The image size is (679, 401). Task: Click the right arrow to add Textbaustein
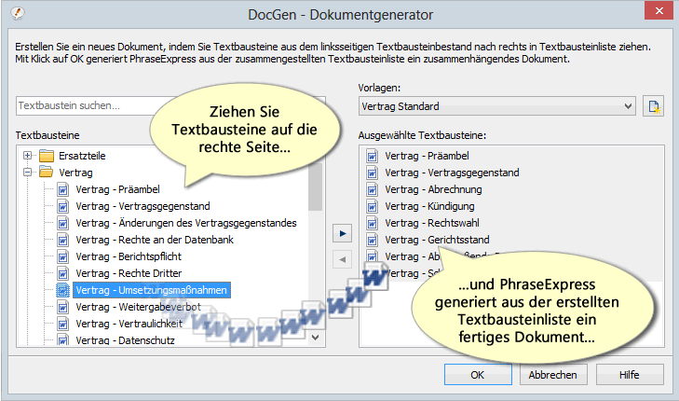(x=342, y=231)
